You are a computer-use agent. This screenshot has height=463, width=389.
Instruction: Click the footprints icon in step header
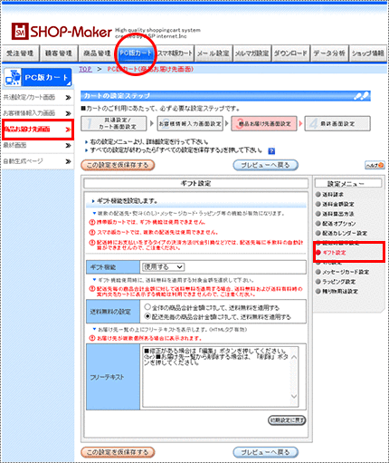coord(361,96)
